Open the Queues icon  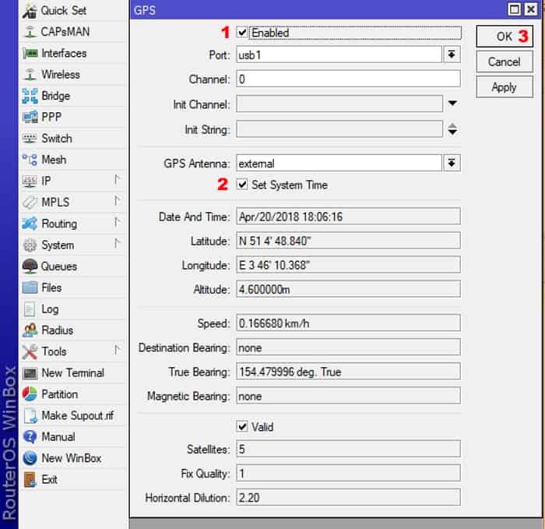(x=30, y=266)
